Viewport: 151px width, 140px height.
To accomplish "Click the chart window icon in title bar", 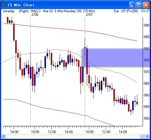I will (4, 4).
